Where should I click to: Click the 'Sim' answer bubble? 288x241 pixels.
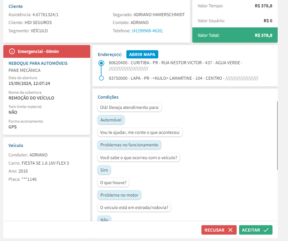tap(104, 170)
